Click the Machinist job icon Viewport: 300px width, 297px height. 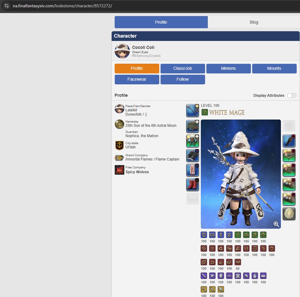pos(263,248)
